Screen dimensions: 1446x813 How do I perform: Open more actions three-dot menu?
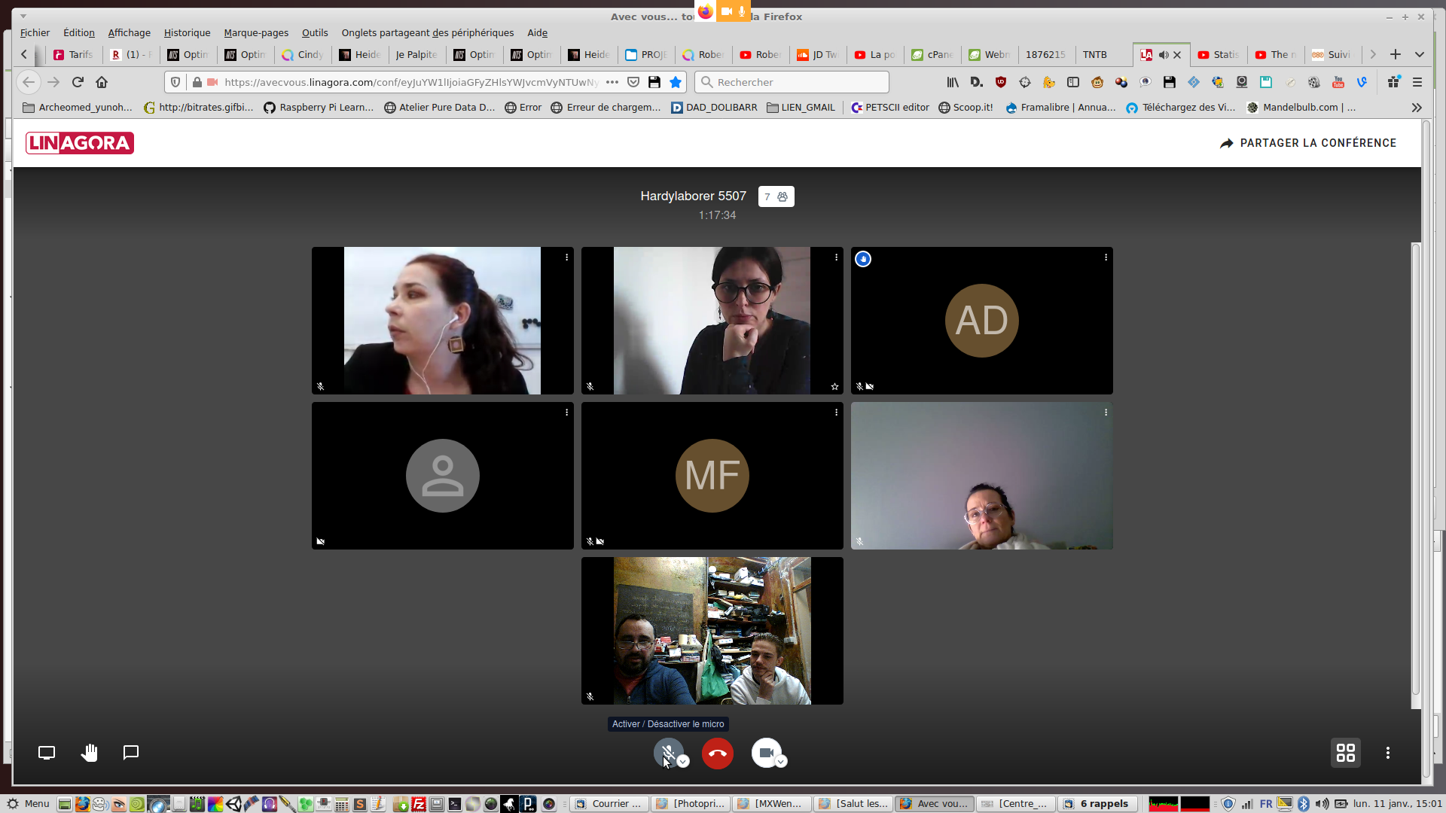(x=1387, y=753)
